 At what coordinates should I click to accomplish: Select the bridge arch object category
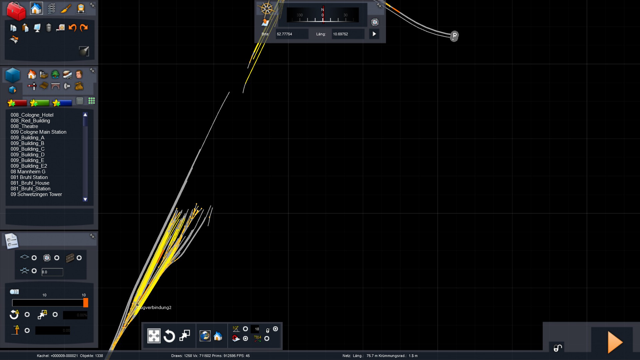click(55, 86)
